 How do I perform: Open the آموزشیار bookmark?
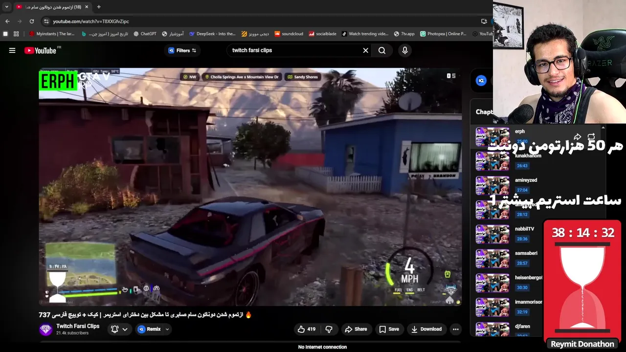pyautogui.click(x=172, y=34)
